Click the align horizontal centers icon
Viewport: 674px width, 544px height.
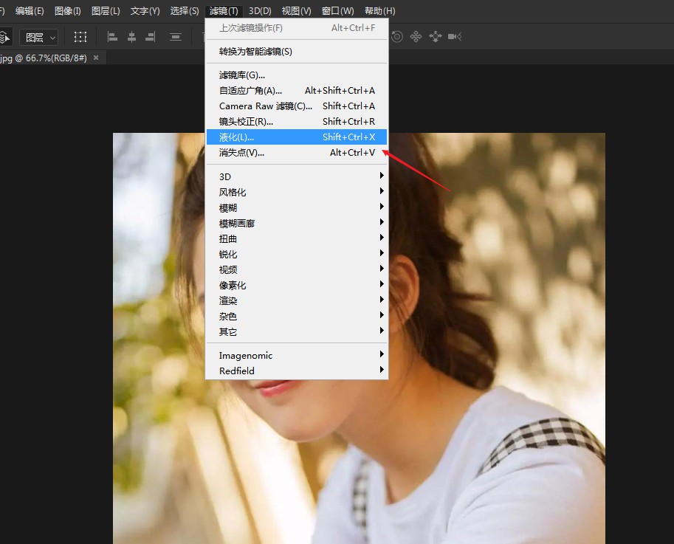(x=132, y=37)
